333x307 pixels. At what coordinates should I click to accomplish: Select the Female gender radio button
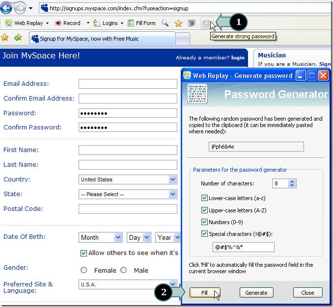[x=84, y=270]
